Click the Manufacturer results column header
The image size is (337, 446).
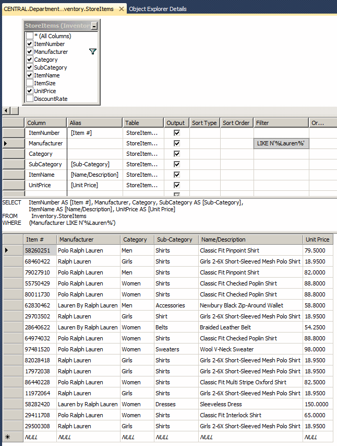(89, 239)
